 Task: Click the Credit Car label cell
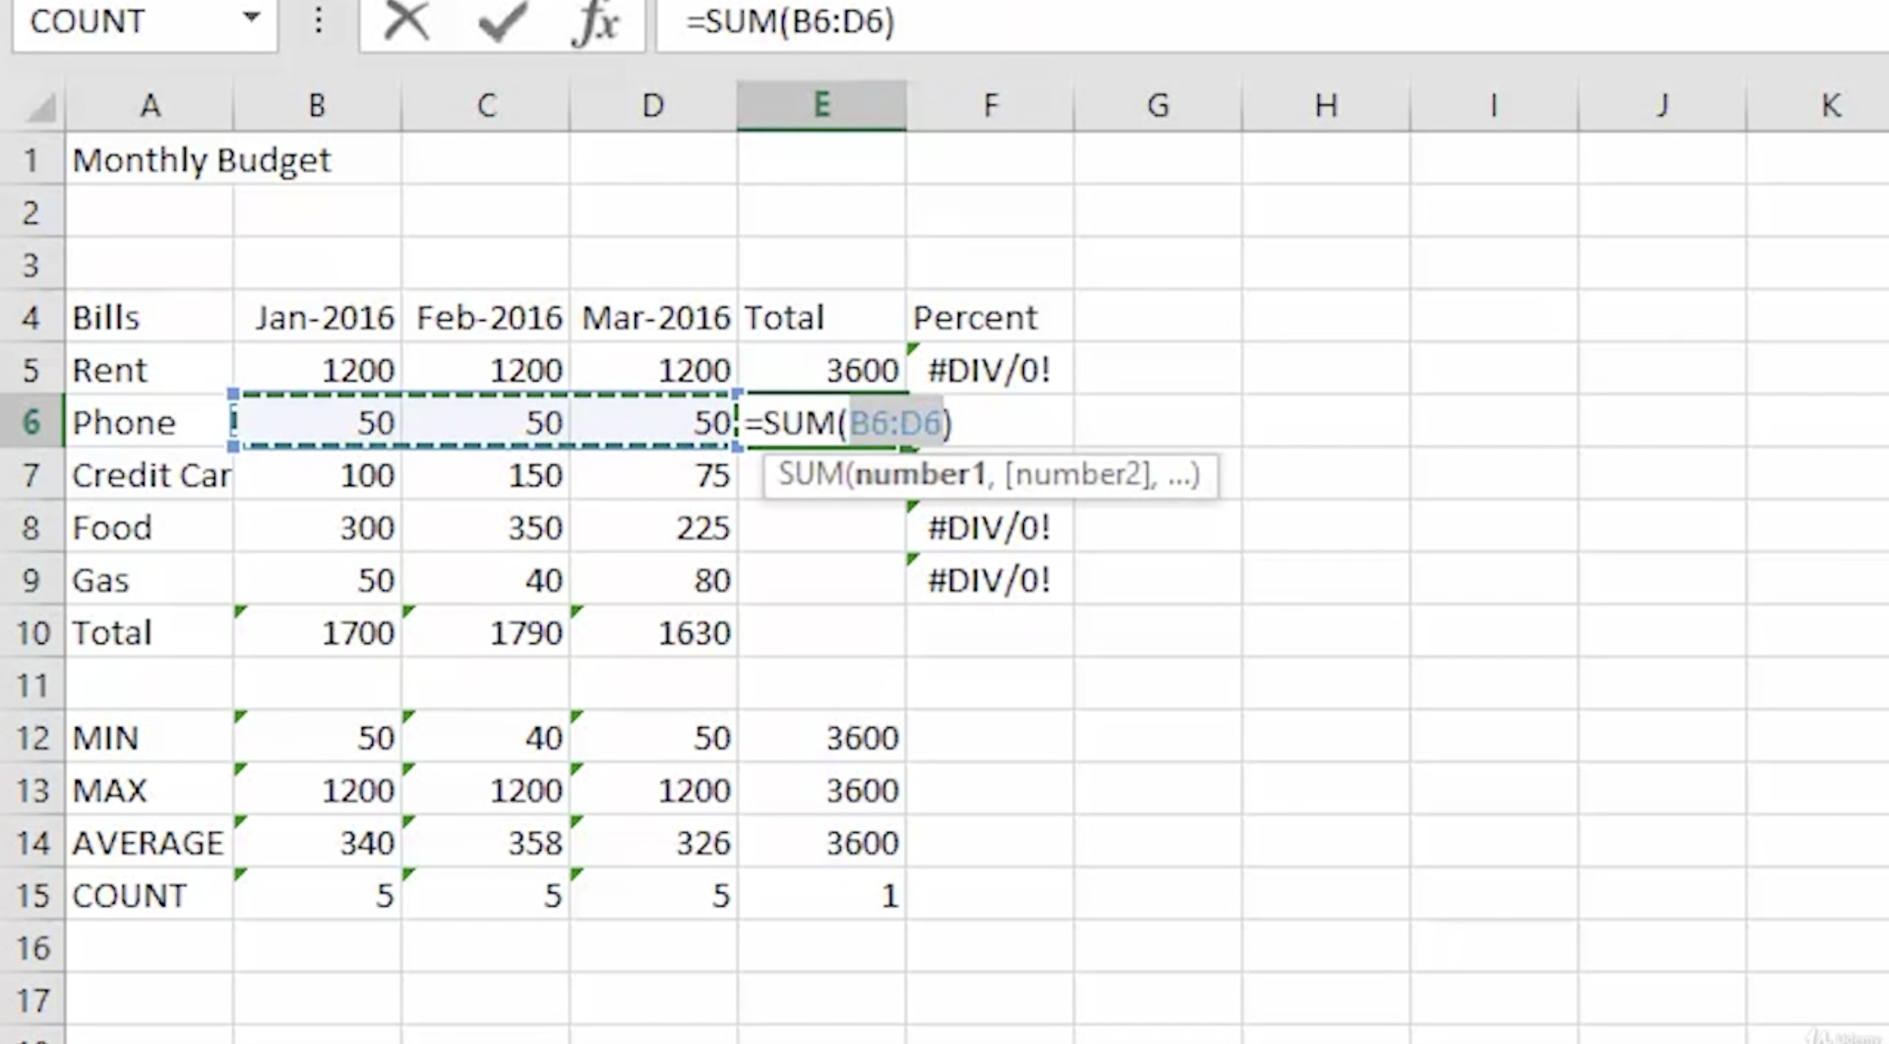[x=150, y=474]
